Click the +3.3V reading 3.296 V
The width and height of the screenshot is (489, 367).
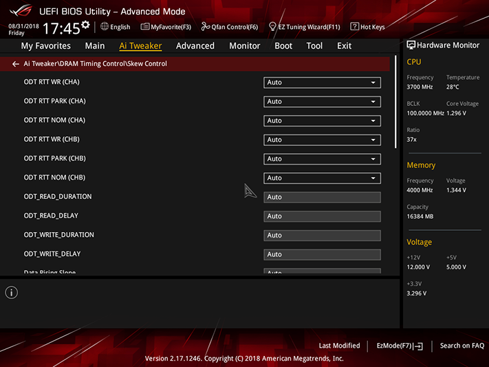pyautogui.click(x=417, y=293)
